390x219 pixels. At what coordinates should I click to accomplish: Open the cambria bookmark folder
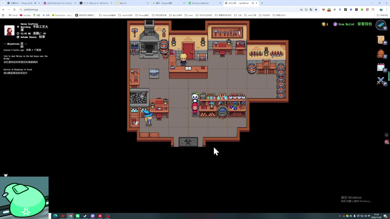coord(126,15)
